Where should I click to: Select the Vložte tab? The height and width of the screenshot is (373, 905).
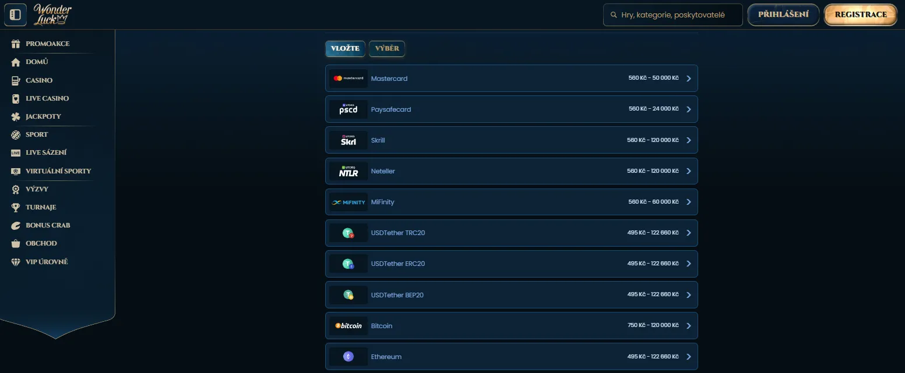[345, 49]
